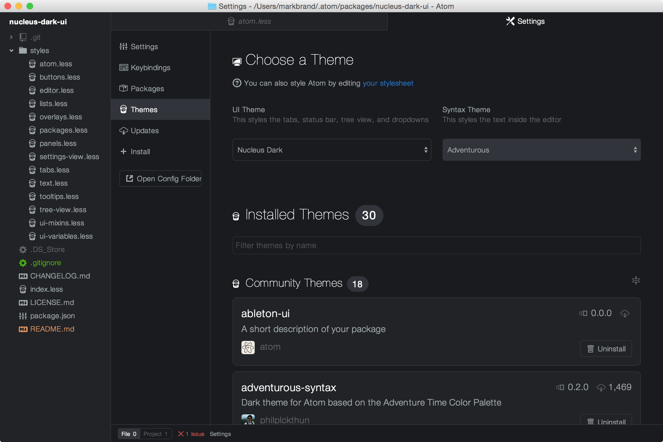Select editor.less in the tree view
This screenshot has height=442, width=663.
(55, 91)
